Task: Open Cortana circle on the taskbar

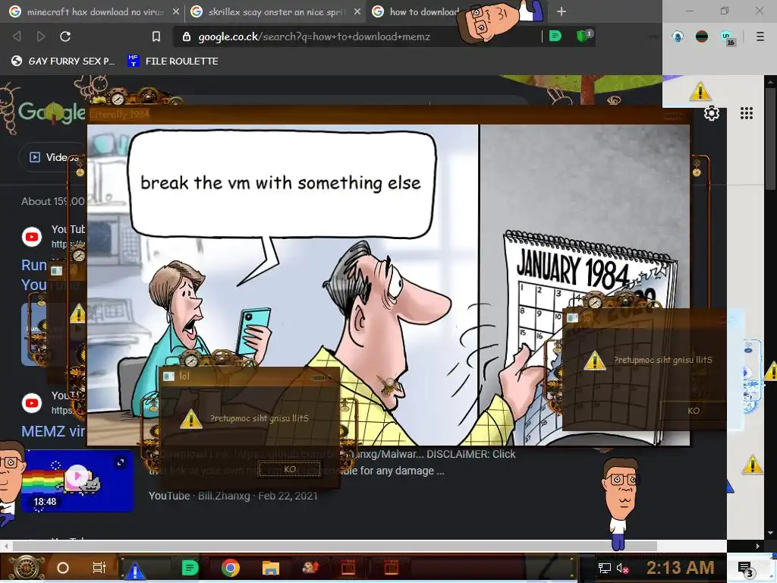Action: 63,568
